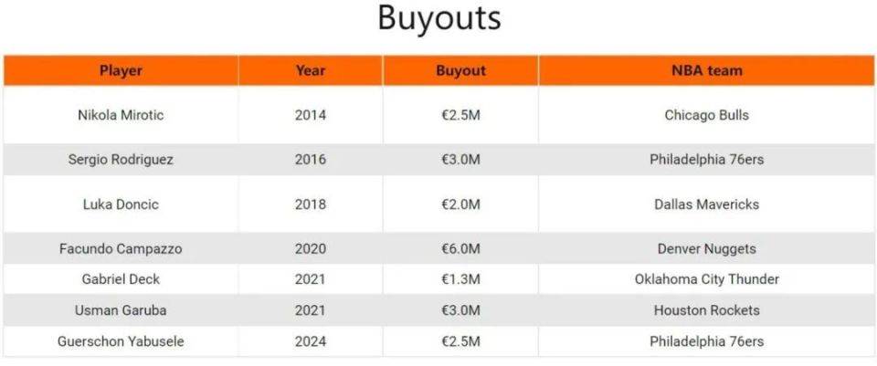Click the Year column header
The height and width of the screenshot is (366, 877).
[311, 70]
